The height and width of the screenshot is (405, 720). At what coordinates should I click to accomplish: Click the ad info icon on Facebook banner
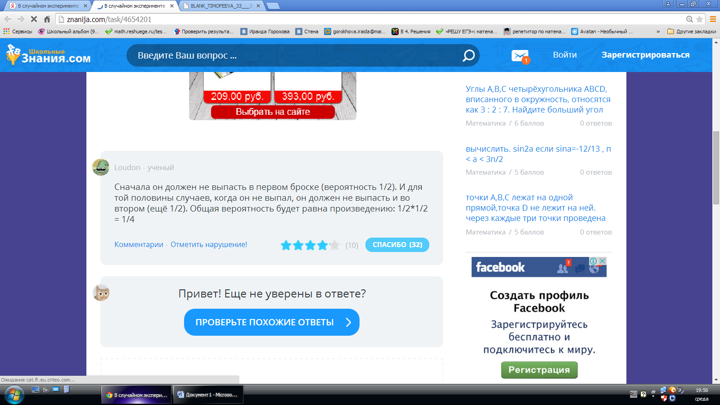point(594,261)
